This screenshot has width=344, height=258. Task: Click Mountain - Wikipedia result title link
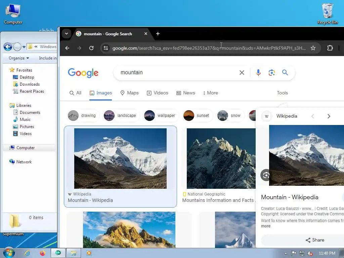(x=90, y=200)
